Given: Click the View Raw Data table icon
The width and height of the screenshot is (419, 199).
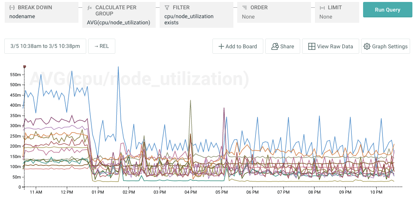Looking at the screenshot, I should coord(311,46).
